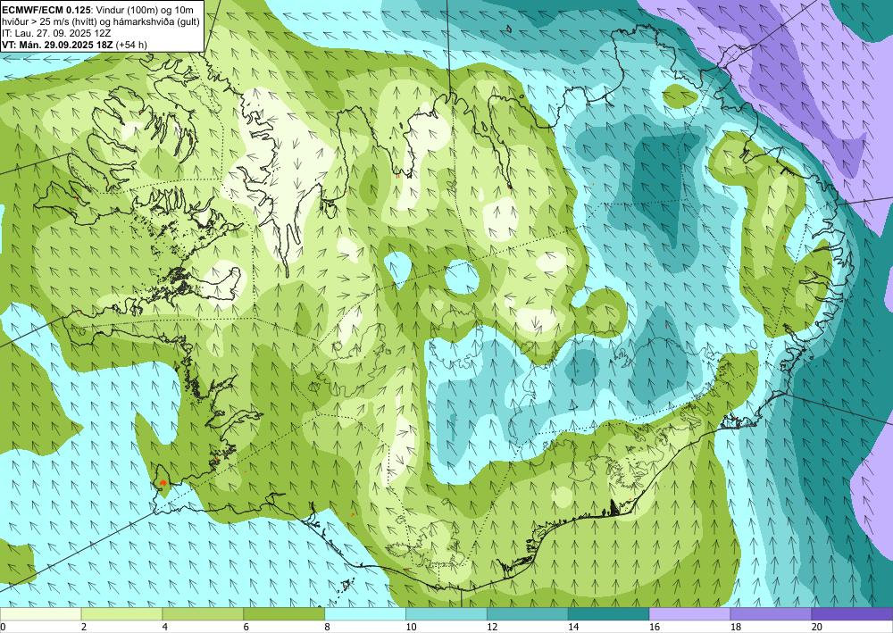This screenshot has height=633, width=893.
Task: Pick the 12–14 m/s teal legend swatch
Action: (x=528, y=614)
